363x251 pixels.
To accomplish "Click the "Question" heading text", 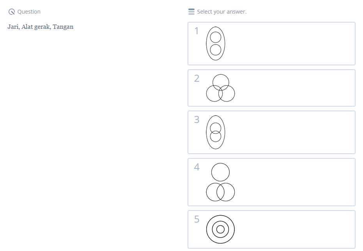I will pyautogui.click(x=29, y=12).
